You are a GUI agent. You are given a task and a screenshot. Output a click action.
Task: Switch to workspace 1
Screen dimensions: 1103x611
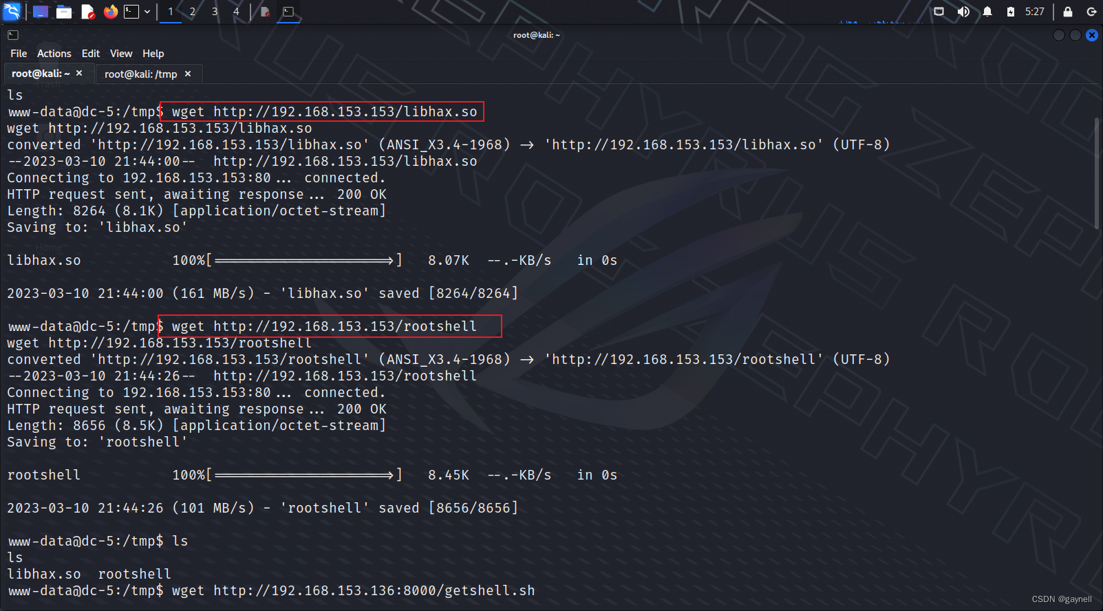tap(171, 12)
